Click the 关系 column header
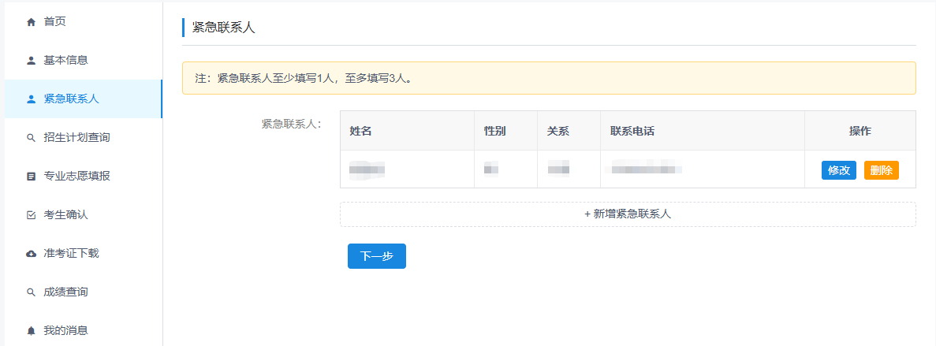The height and width of the screenshot is (346, 936). (x=558, y=131)
